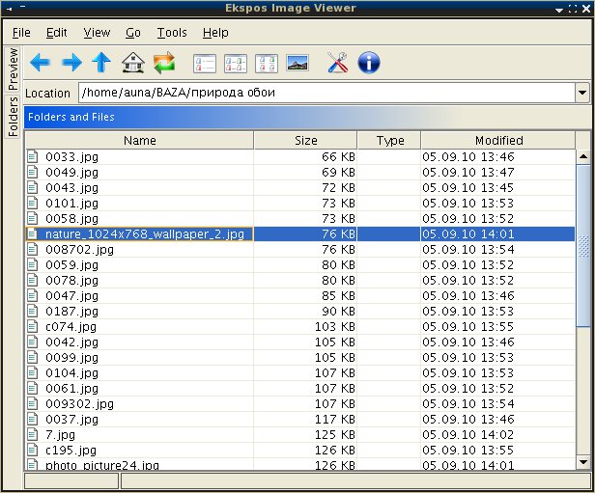
Task: Select file 0061.jpg
Action: [71, 389]
